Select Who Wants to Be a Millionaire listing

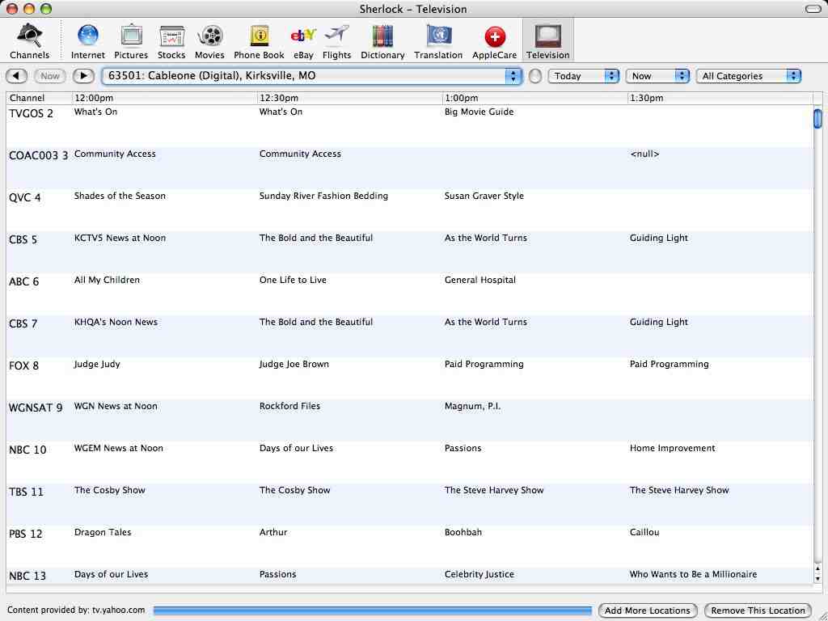(x=693, y=575)
